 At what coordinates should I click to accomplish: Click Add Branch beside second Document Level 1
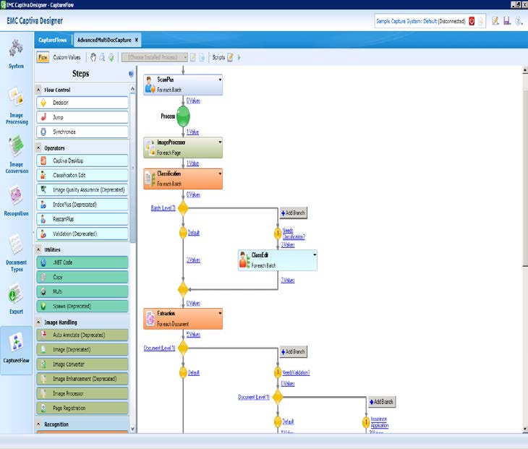[381, 401]
